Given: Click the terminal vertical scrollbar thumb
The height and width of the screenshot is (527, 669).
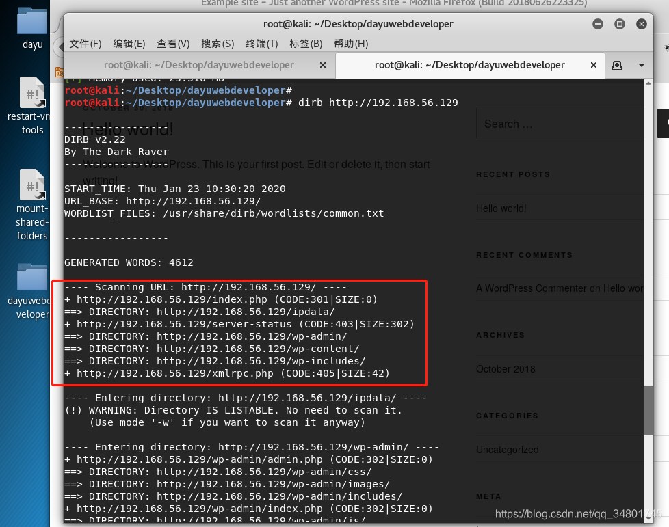Looking at the screenshot, I should tap(648, 411).
